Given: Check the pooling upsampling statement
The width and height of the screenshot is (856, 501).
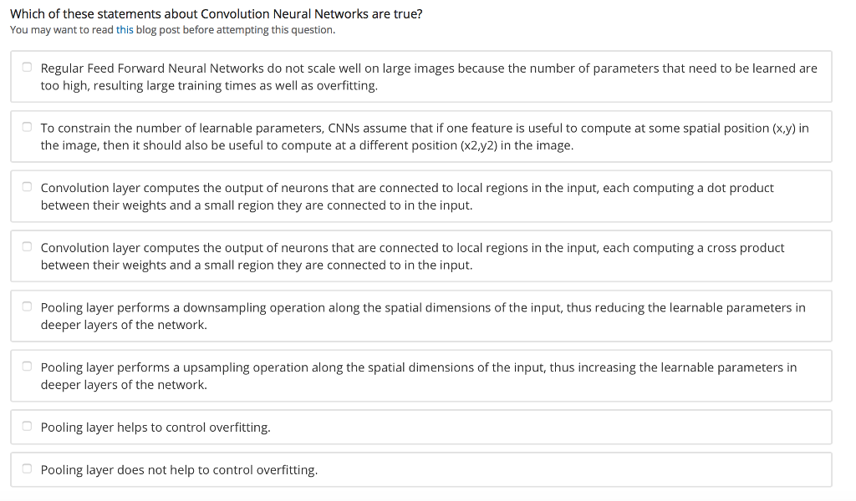Looking at the screenshot, I should 27,365.
